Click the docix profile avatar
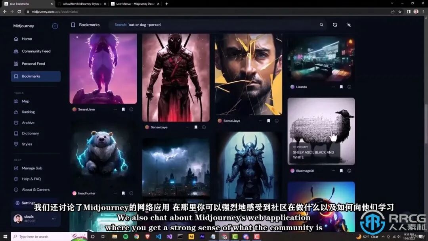The image size is (428, 241). 18,219
